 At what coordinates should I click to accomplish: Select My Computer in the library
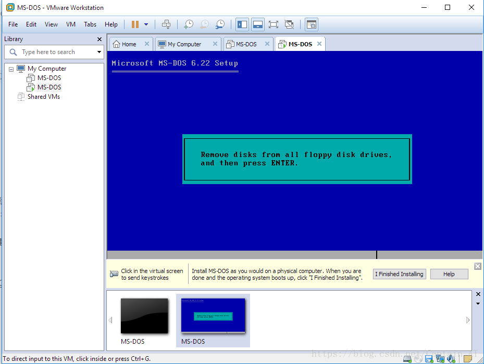[46, 69]
